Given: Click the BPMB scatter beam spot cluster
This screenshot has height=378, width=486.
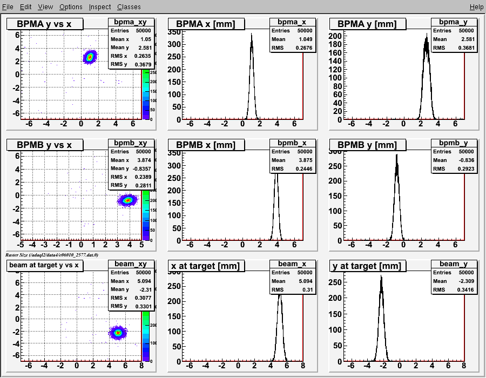Looking at the screenshot, I should (x=127, y=200).
